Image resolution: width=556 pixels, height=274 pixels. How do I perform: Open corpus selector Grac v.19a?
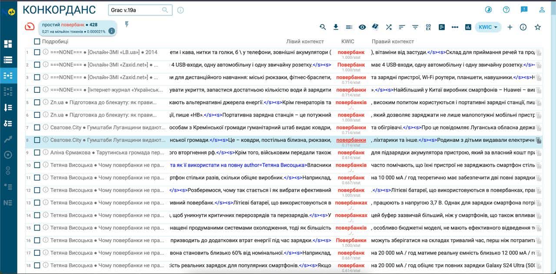pyautogui.click(x=140, y=10)
